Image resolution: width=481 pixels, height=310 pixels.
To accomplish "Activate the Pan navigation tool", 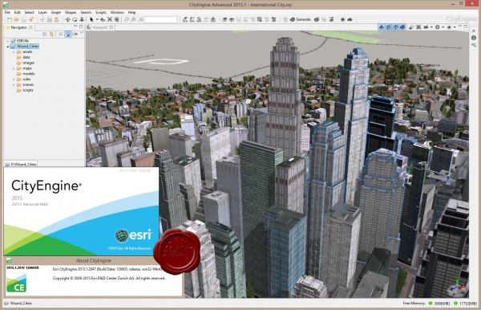I will pyautogui.click(x=68, y=19).
